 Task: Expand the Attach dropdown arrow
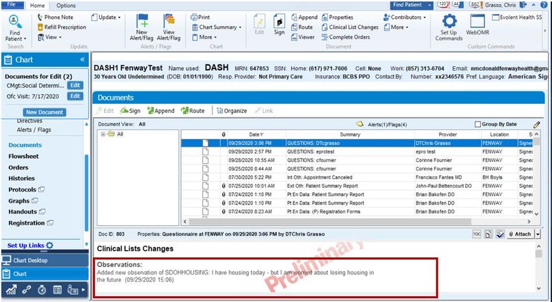(x=538, y=234)
